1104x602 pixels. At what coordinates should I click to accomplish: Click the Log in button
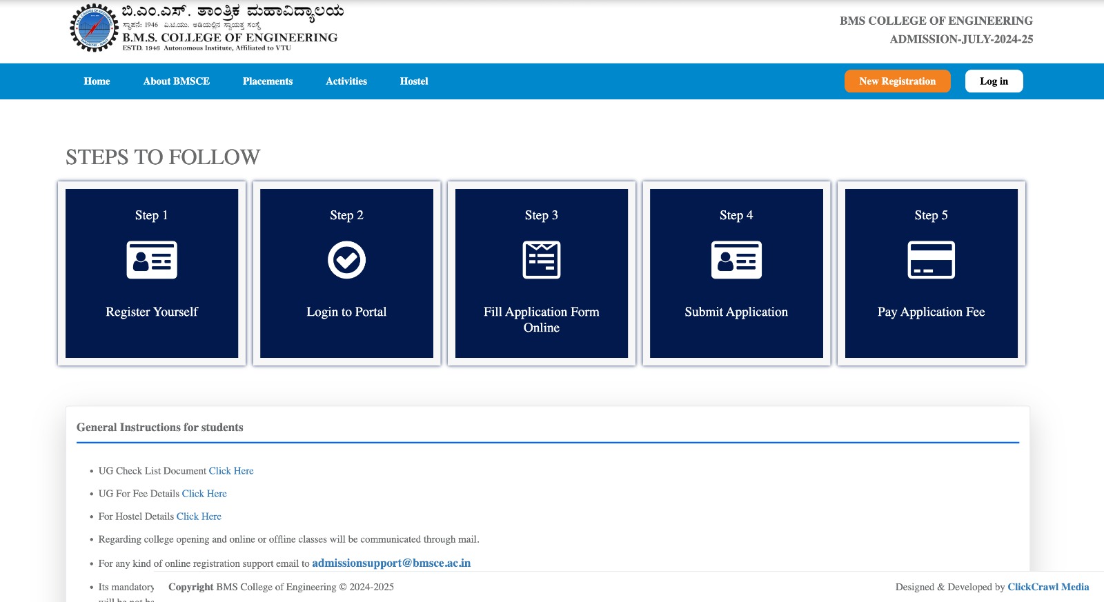click(994, 81)
